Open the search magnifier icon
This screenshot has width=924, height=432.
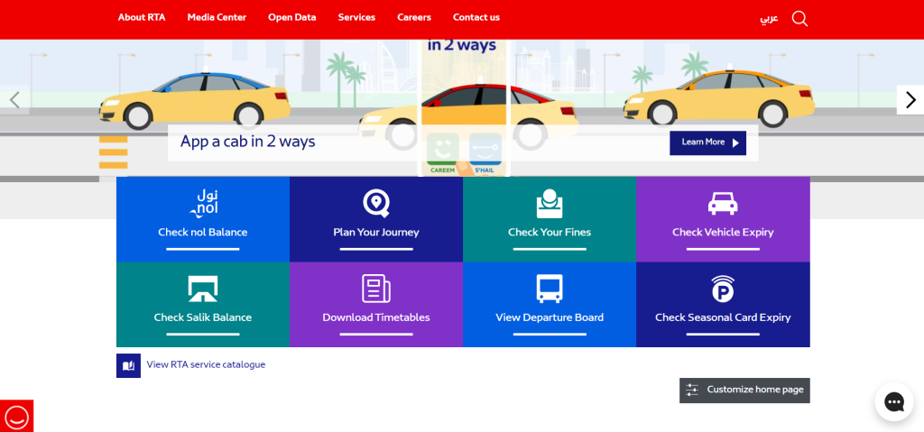click(x=799, y=18)
